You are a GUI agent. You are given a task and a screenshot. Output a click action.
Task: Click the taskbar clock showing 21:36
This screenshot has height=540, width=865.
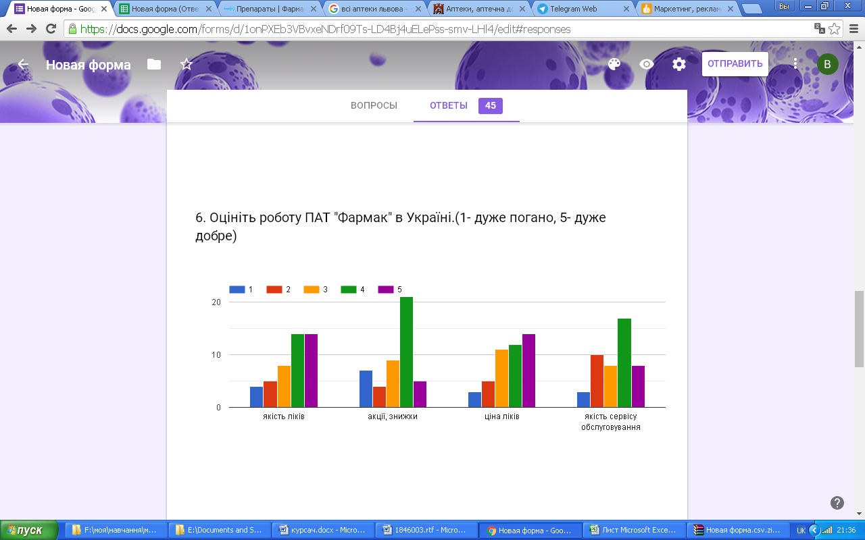[847, 531]
